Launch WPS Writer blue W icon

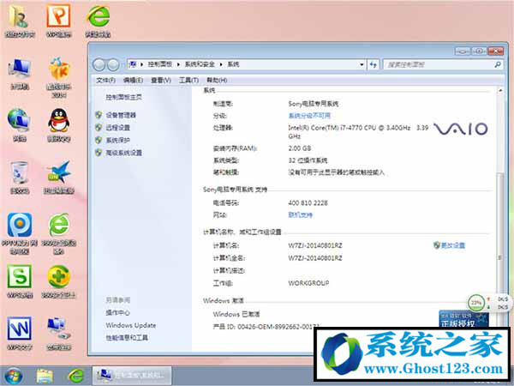point(20,334)
